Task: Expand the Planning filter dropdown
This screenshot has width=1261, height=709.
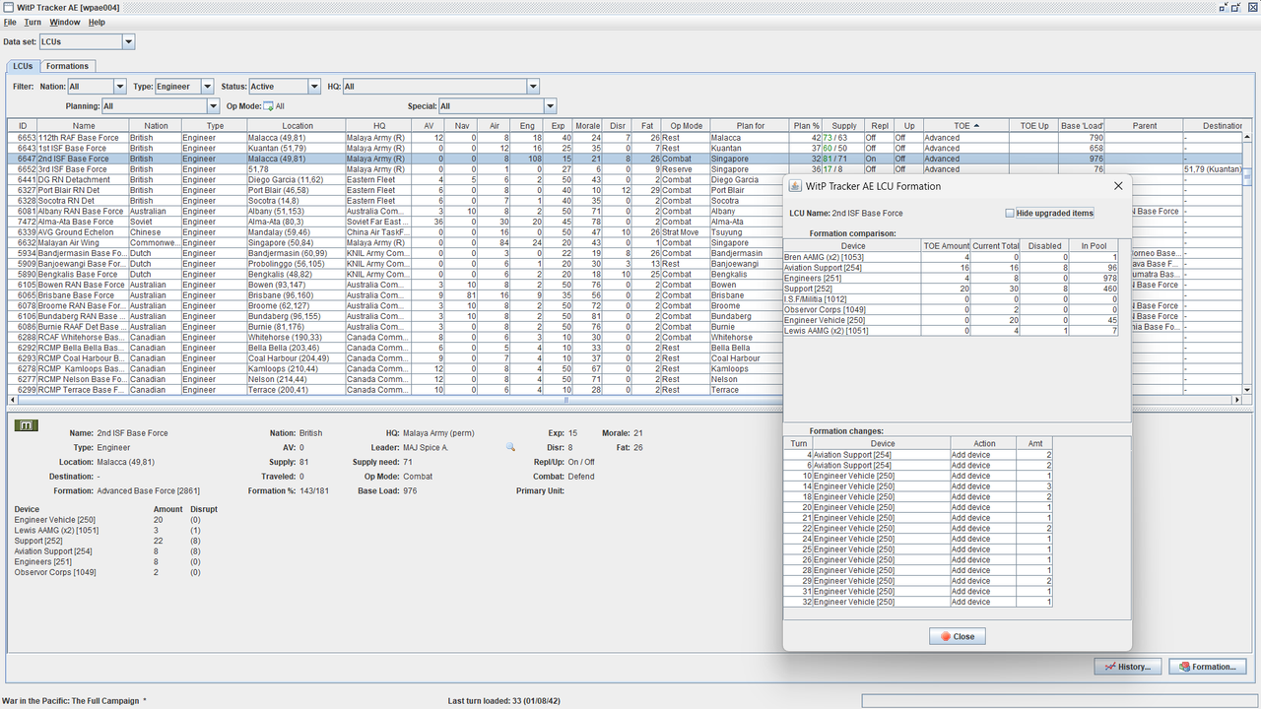Action: coord(213,106)
